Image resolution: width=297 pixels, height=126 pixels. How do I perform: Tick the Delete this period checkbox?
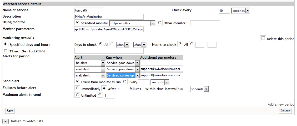pyautogui.click(x=263, y=39)
